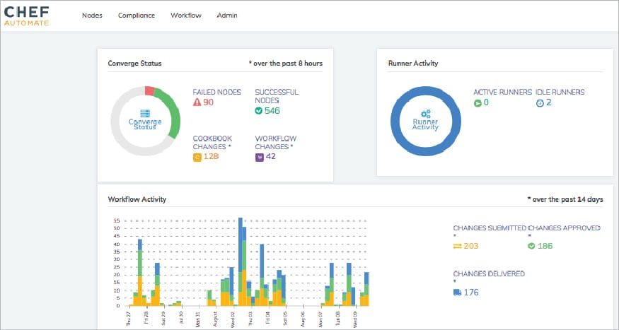Click the blue idle runners clock icon

pyautogui.click(x=539, y=103)
